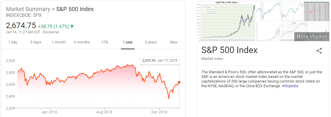Select the 1 month range tab
Screen dimensions: 331x117
(x=59, y=42)
